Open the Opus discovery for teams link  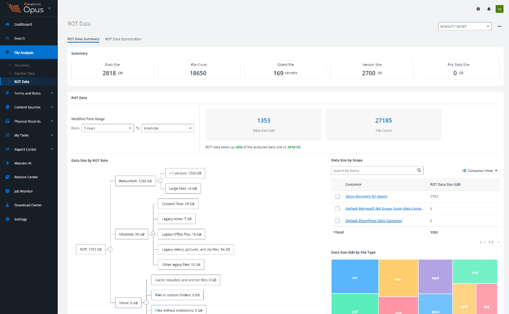[x=366, y=196]
